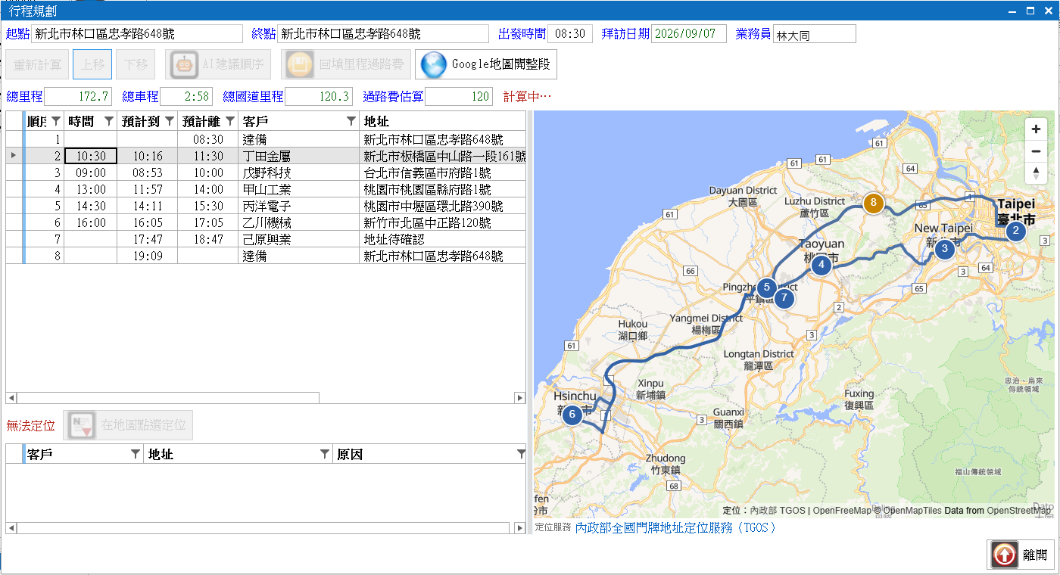The height and width of the screenshot is (575, 1060).
Task: Click route grid scrollbar left arrow
Action: coord(11,398)
